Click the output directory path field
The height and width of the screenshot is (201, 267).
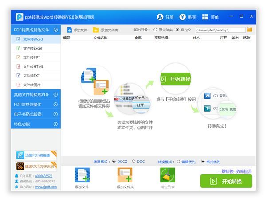220,30
